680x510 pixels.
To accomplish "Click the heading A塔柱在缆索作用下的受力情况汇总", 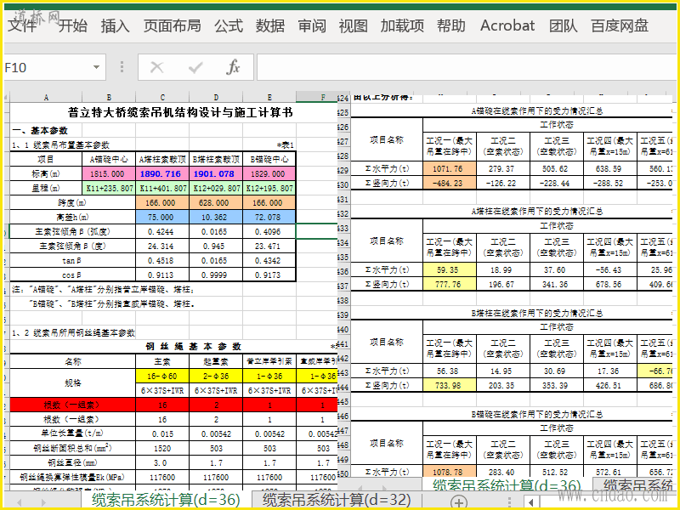I will 537,212.
